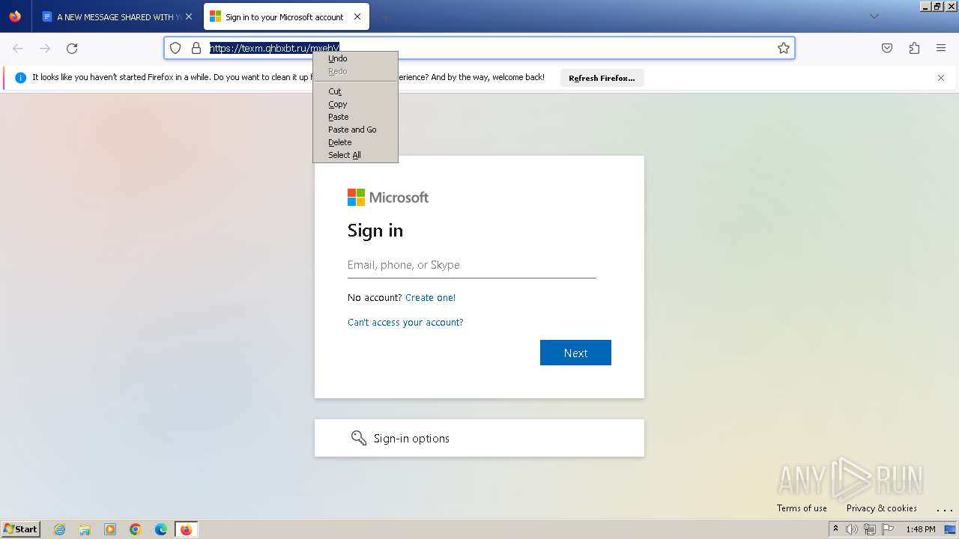Open the Privacy & cookies link
959x539 pixels.
click(x=882, y=508)
